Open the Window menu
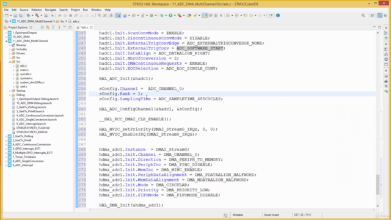This screenshot has width=391, height=220. click(x=97, y=10)
